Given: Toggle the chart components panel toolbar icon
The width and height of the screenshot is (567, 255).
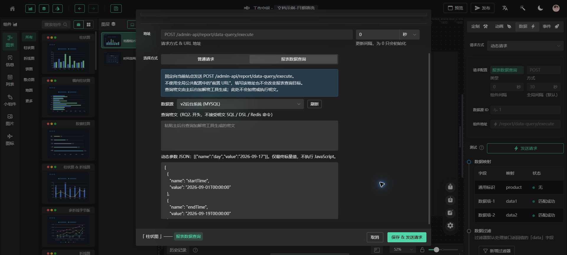Looking at the screenshot, I should point(30,9).
